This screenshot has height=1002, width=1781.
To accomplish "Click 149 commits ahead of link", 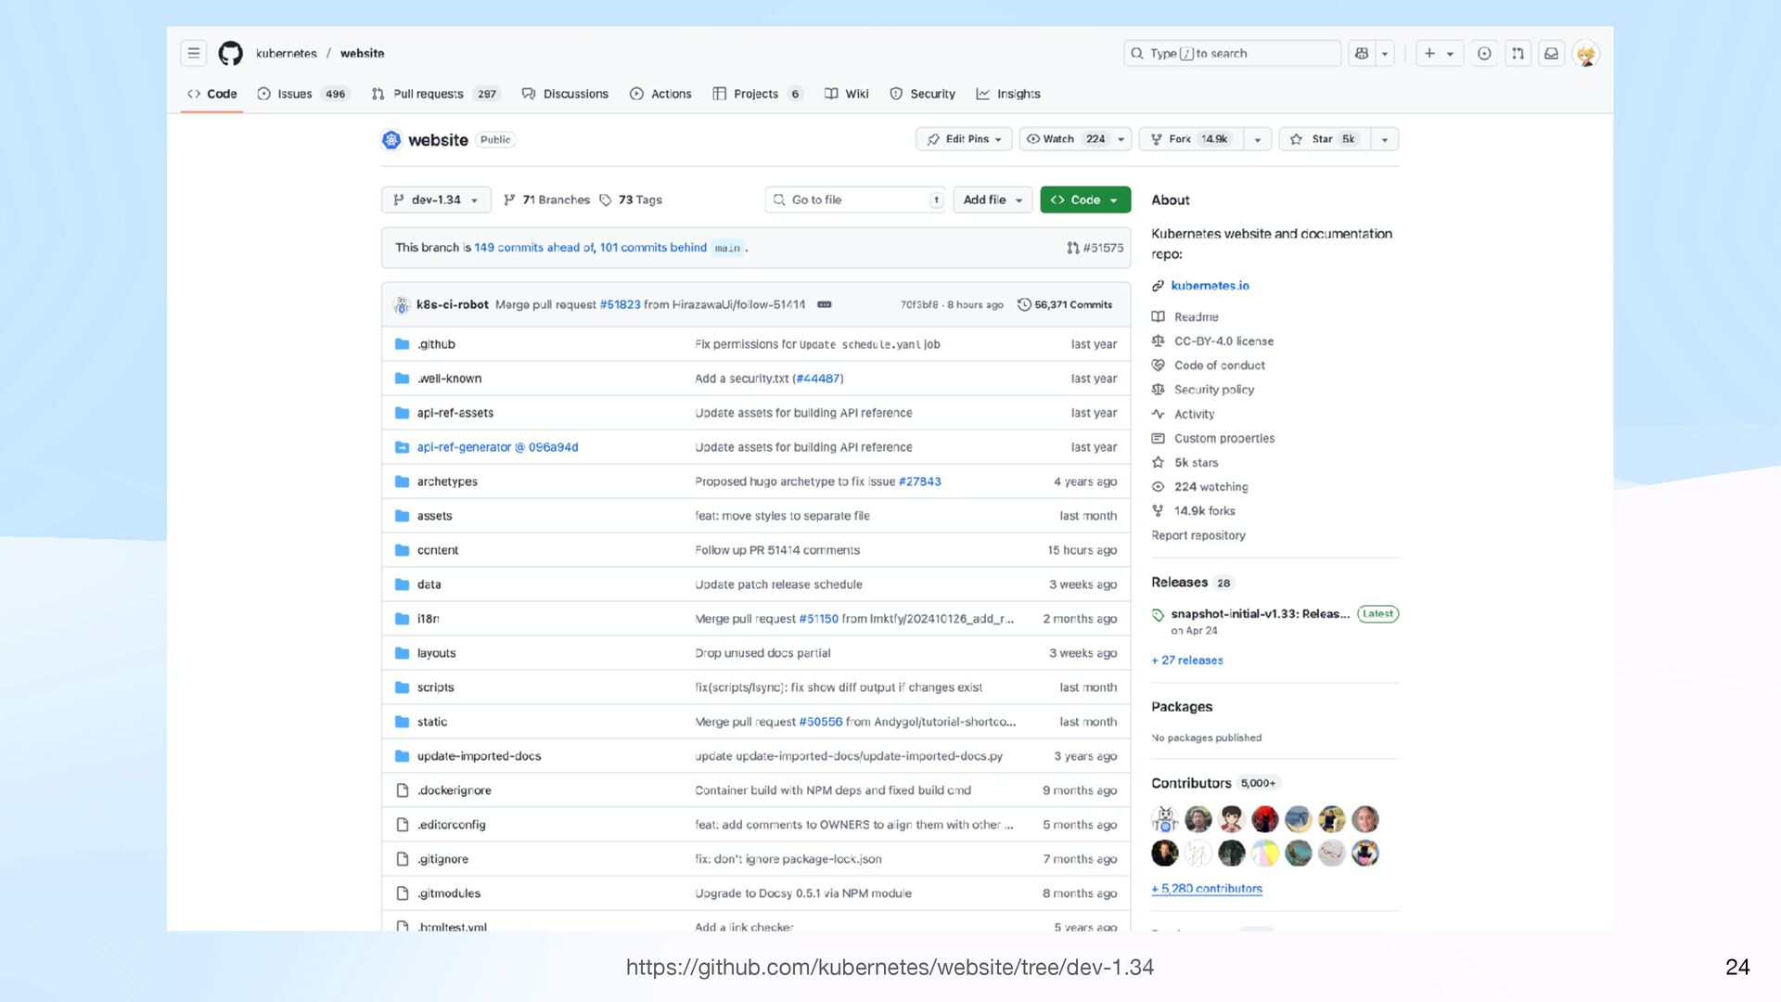I will (533, 248).
